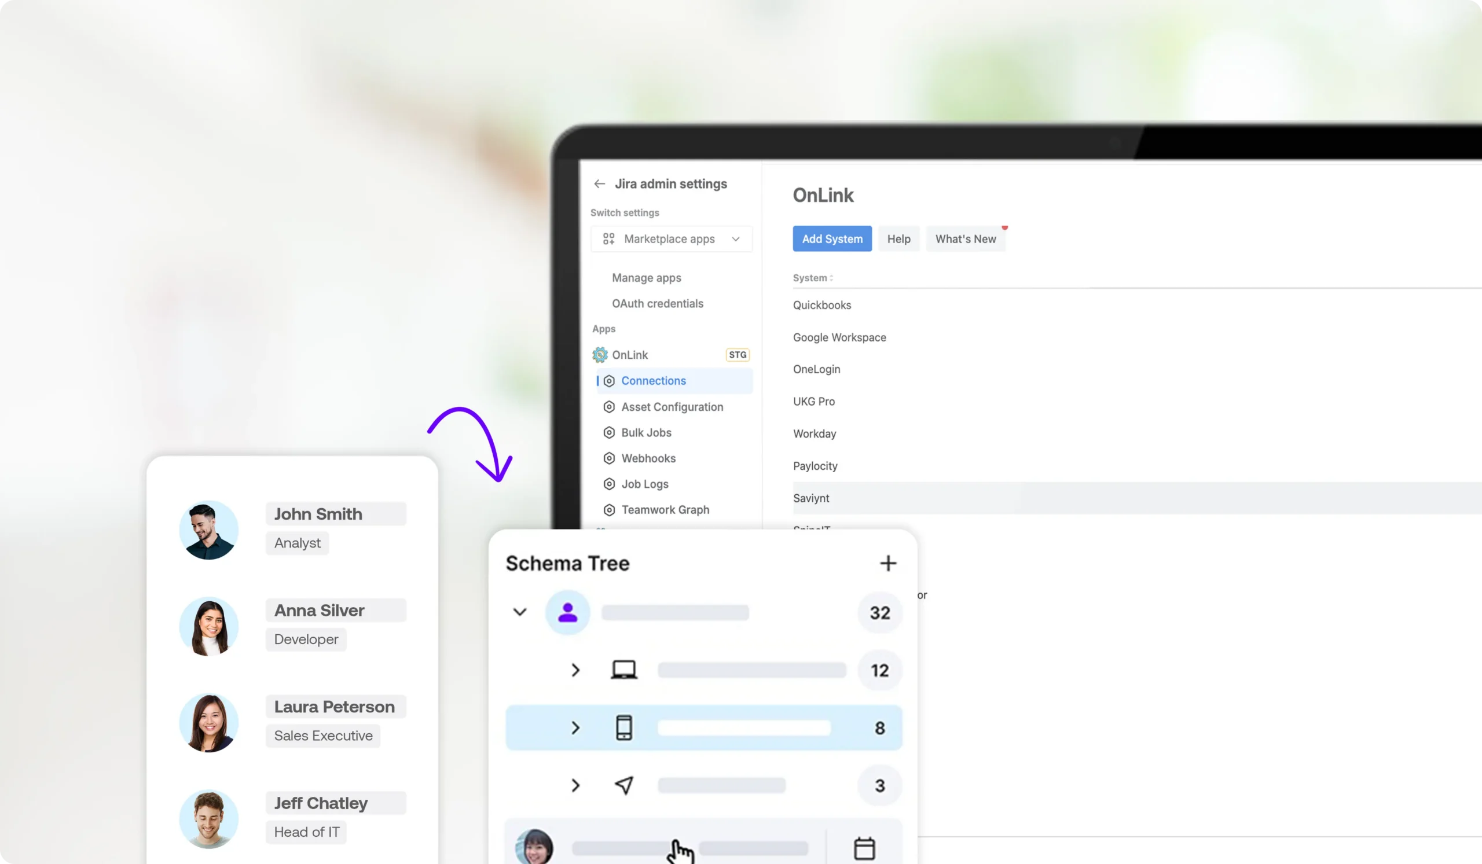
Task: Click the calendar icon at bottom
Action: click(863, 848)
